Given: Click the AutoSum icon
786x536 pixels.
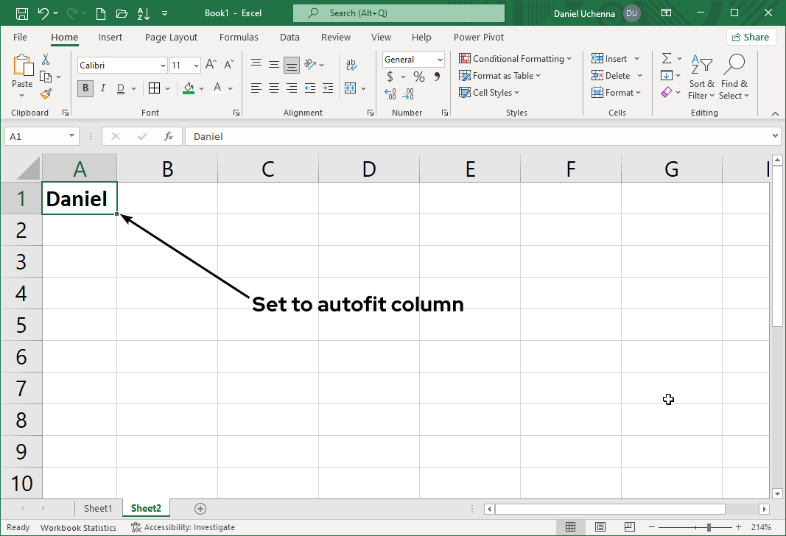Looking at the screenshot, I should [x=670, y=58].
